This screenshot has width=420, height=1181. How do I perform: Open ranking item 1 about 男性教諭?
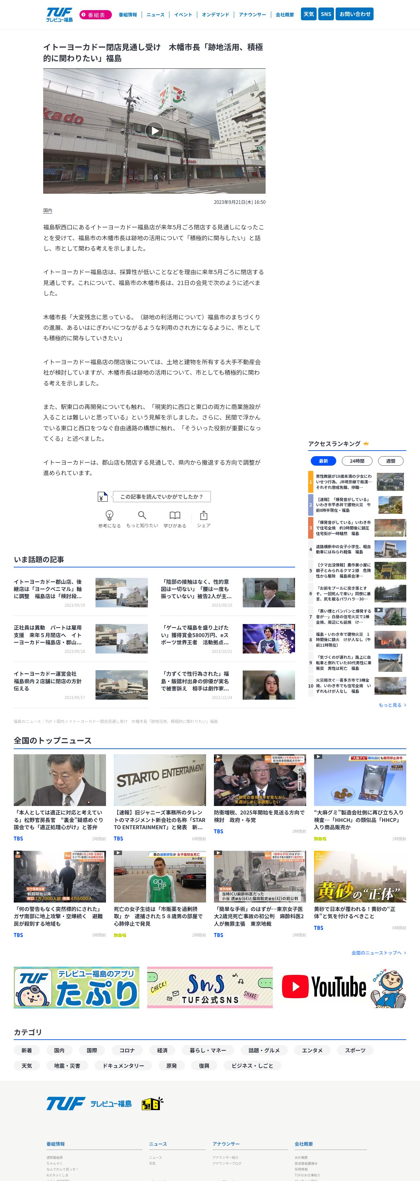pos(357,482)
